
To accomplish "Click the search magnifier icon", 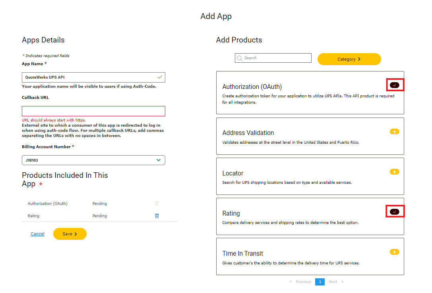I will (x=240, y=58).
